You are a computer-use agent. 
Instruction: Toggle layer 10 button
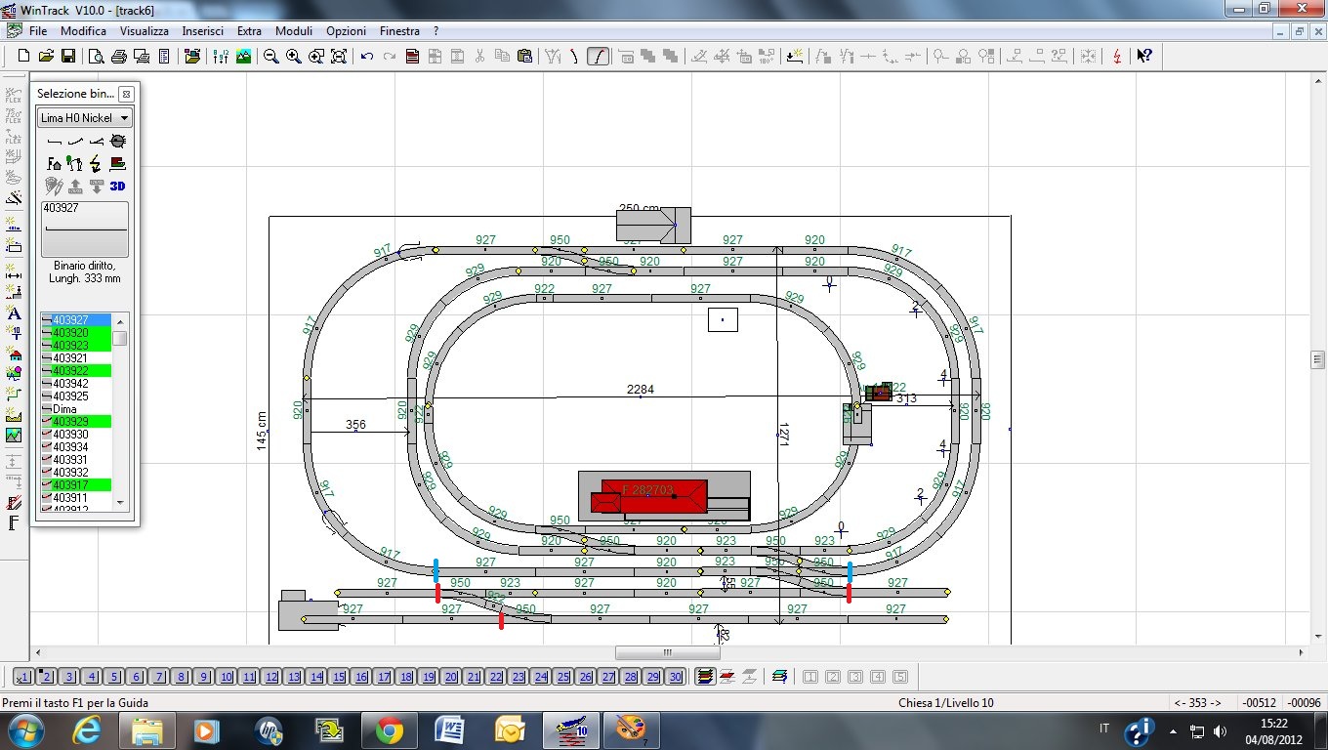tap(227, 677)
